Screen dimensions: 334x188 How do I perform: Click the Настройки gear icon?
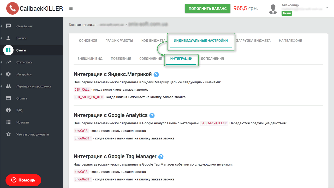pos(8,74)
